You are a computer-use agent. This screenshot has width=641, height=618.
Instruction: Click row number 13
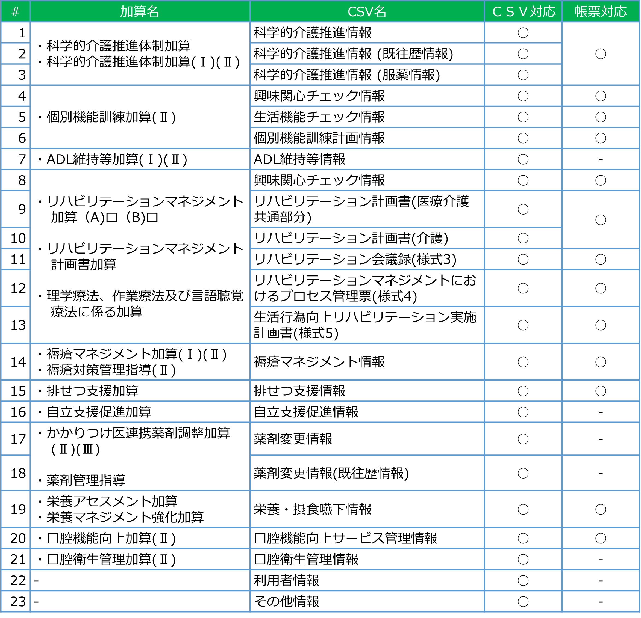[18, 325]
